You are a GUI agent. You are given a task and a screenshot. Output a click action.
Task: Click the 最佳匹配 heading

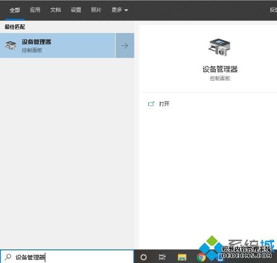click(15, 27)
